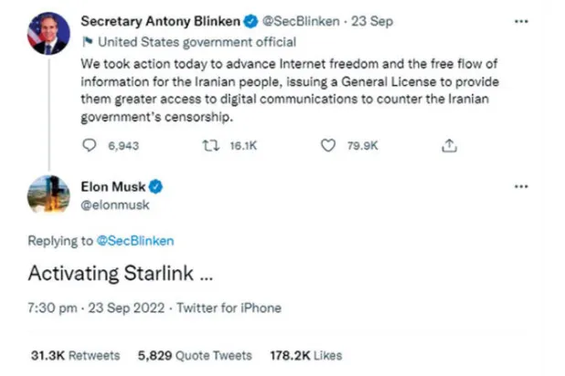Click the share icon on Blinken's tweet
Viewport: 565px width, 376px height.
pos(449,145)
